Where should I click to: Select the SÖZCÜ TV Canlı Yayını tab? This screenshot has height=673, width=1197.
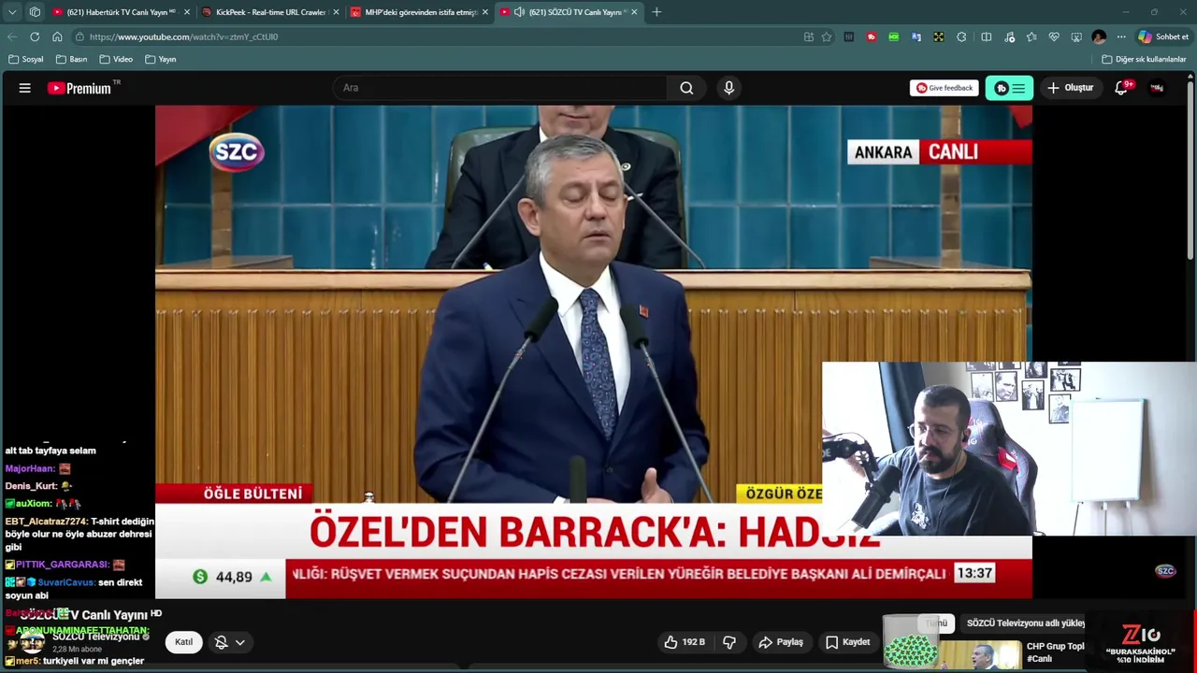(570, 12)
